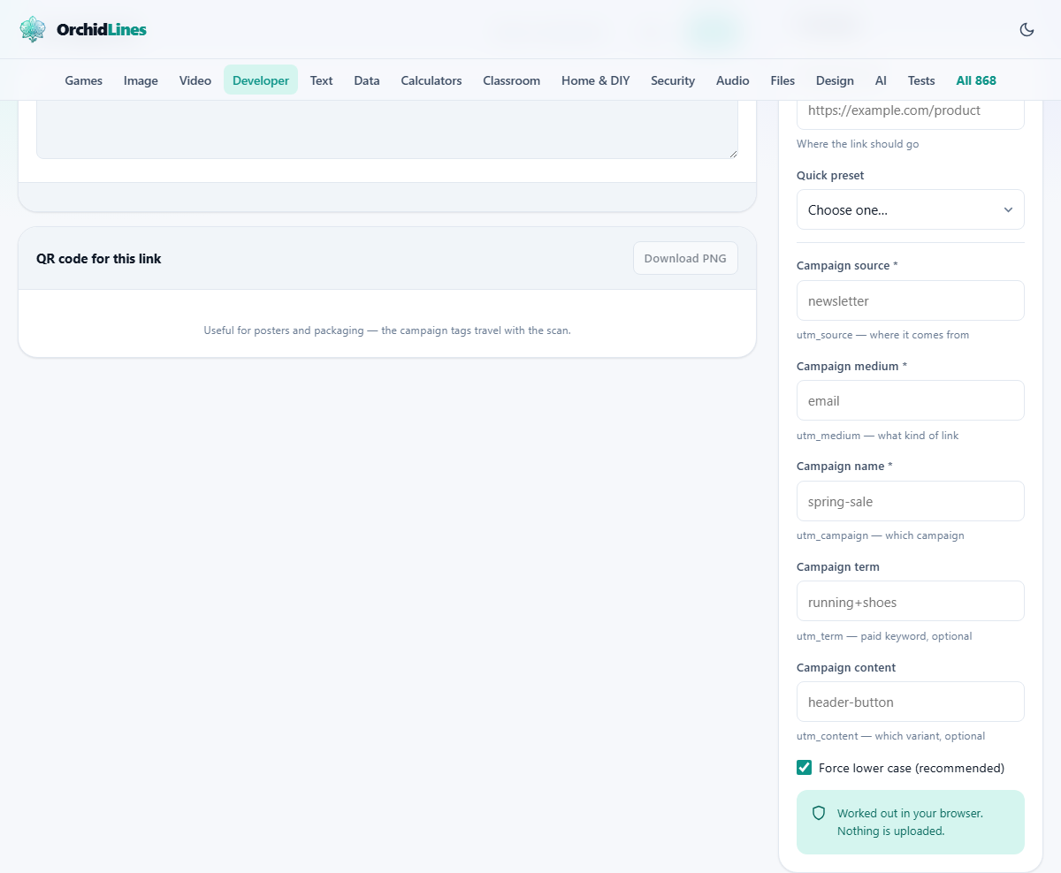Open the Audio category
This screenshot has width=1061, height=873.
pyautogui.click(x=733, y=80)
